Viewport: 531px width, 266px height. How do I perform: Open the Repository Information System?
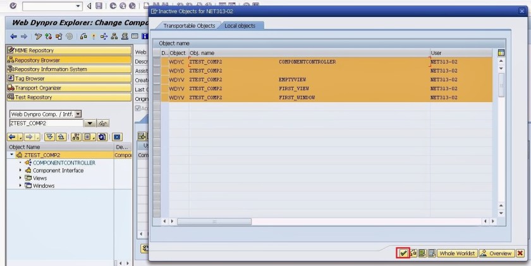point(69,69)
